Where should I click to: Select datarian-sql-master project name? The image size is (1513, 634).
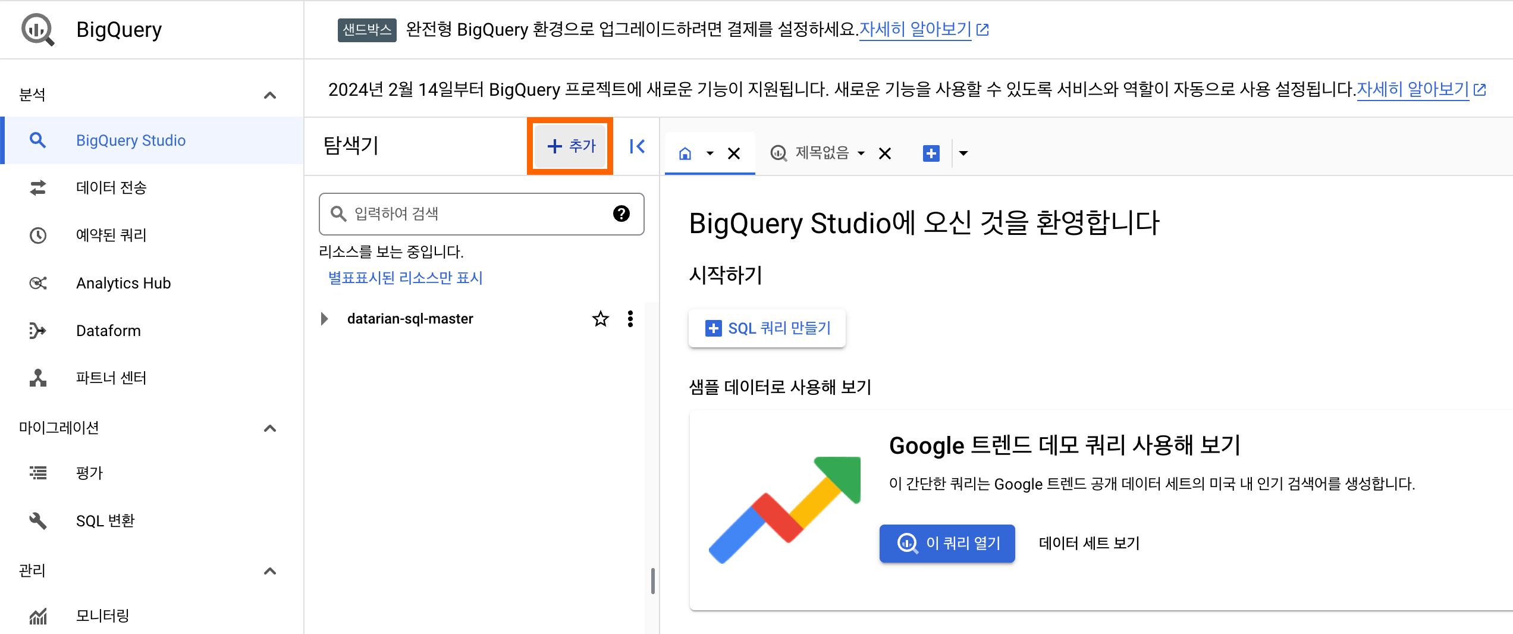410,319
